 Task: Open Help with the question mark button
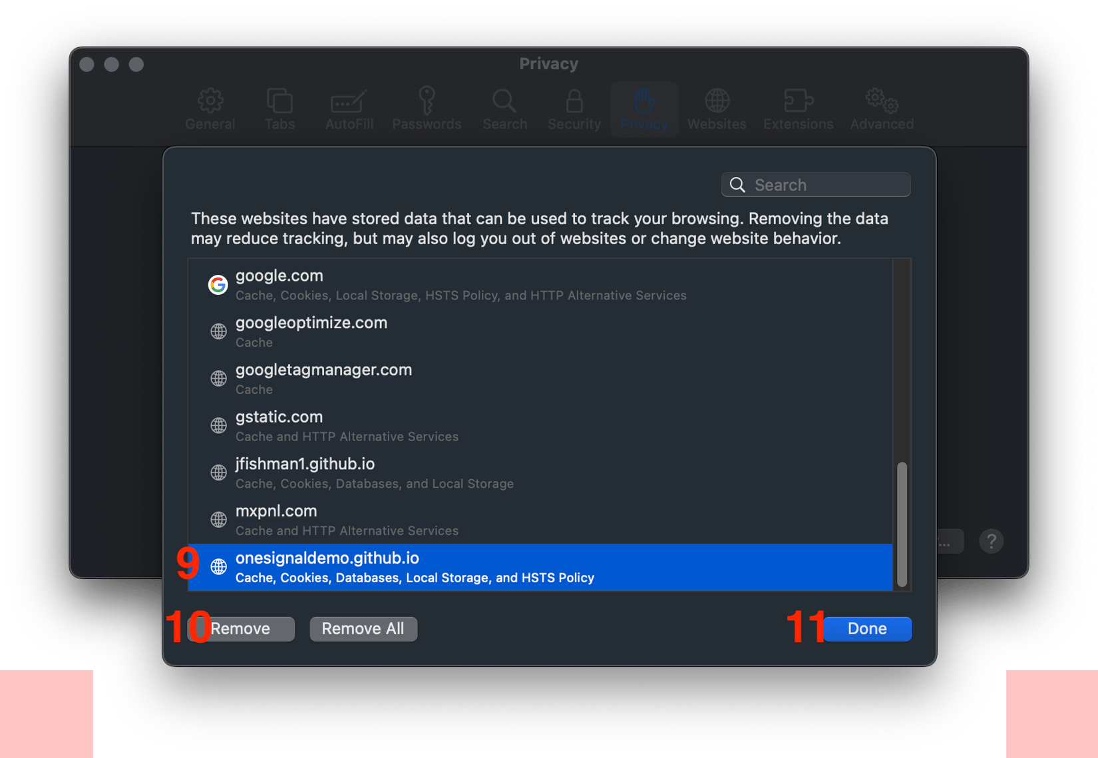(x=991, y=542)
